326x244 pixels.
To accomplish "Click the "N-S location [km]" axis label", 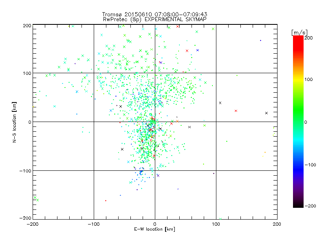I will [14, 122].
